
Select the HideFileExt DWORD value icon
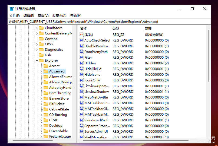click(x=82, y=69)
